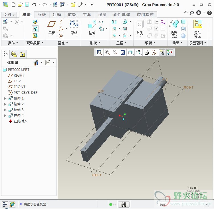Viewport: 214px width, 209px height.
Task: Open model tree show list icon
Action: pos(48,63)
